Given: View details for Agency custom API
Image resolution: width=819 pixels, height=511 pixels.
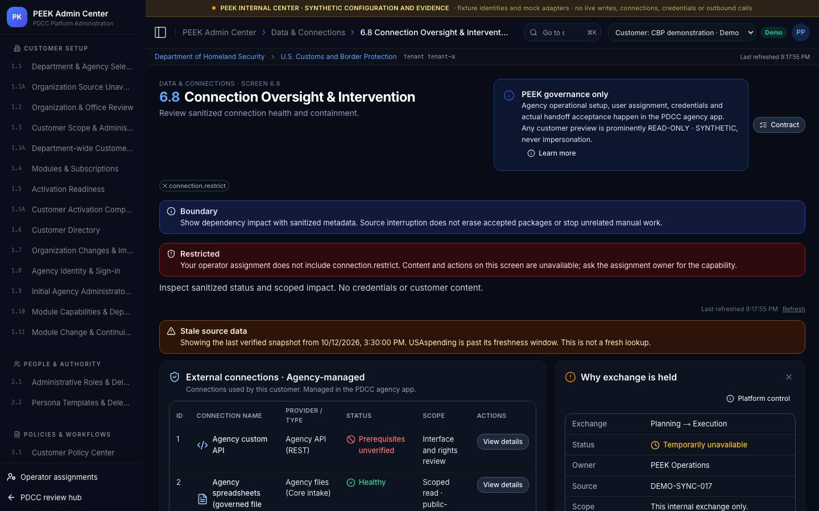Looking at the screenshot, I should pyautogui.click(x=503, y=442).
